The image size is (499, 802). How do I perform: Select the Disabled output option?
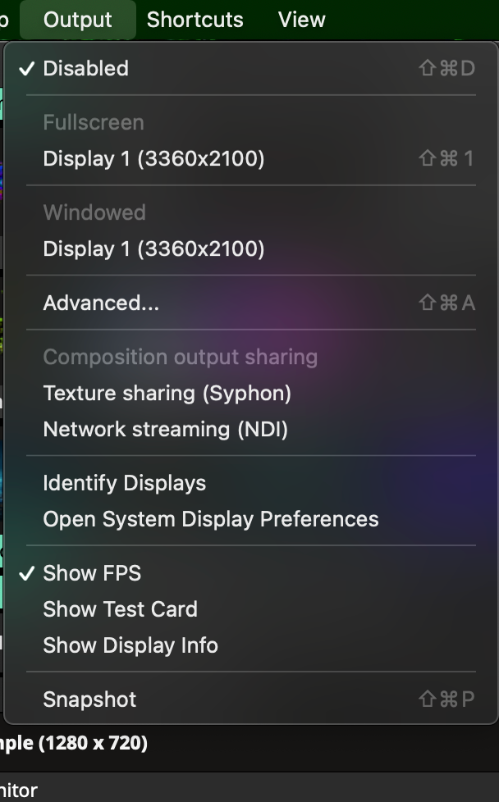coord(85,69)
